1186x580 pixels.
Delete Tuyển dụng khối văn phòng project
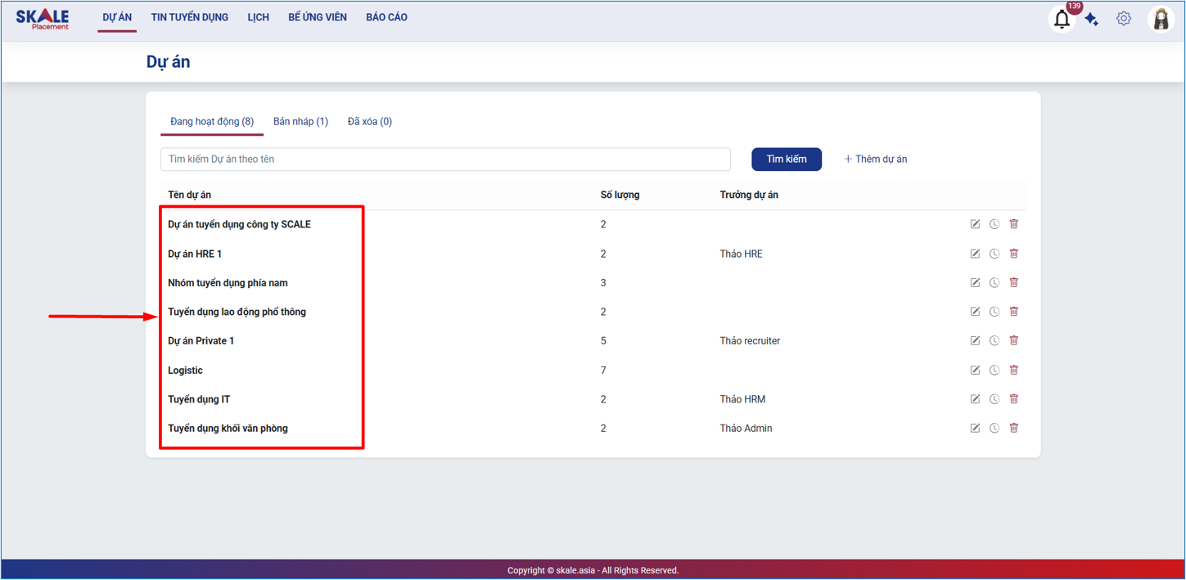[x=1014, y=428]
